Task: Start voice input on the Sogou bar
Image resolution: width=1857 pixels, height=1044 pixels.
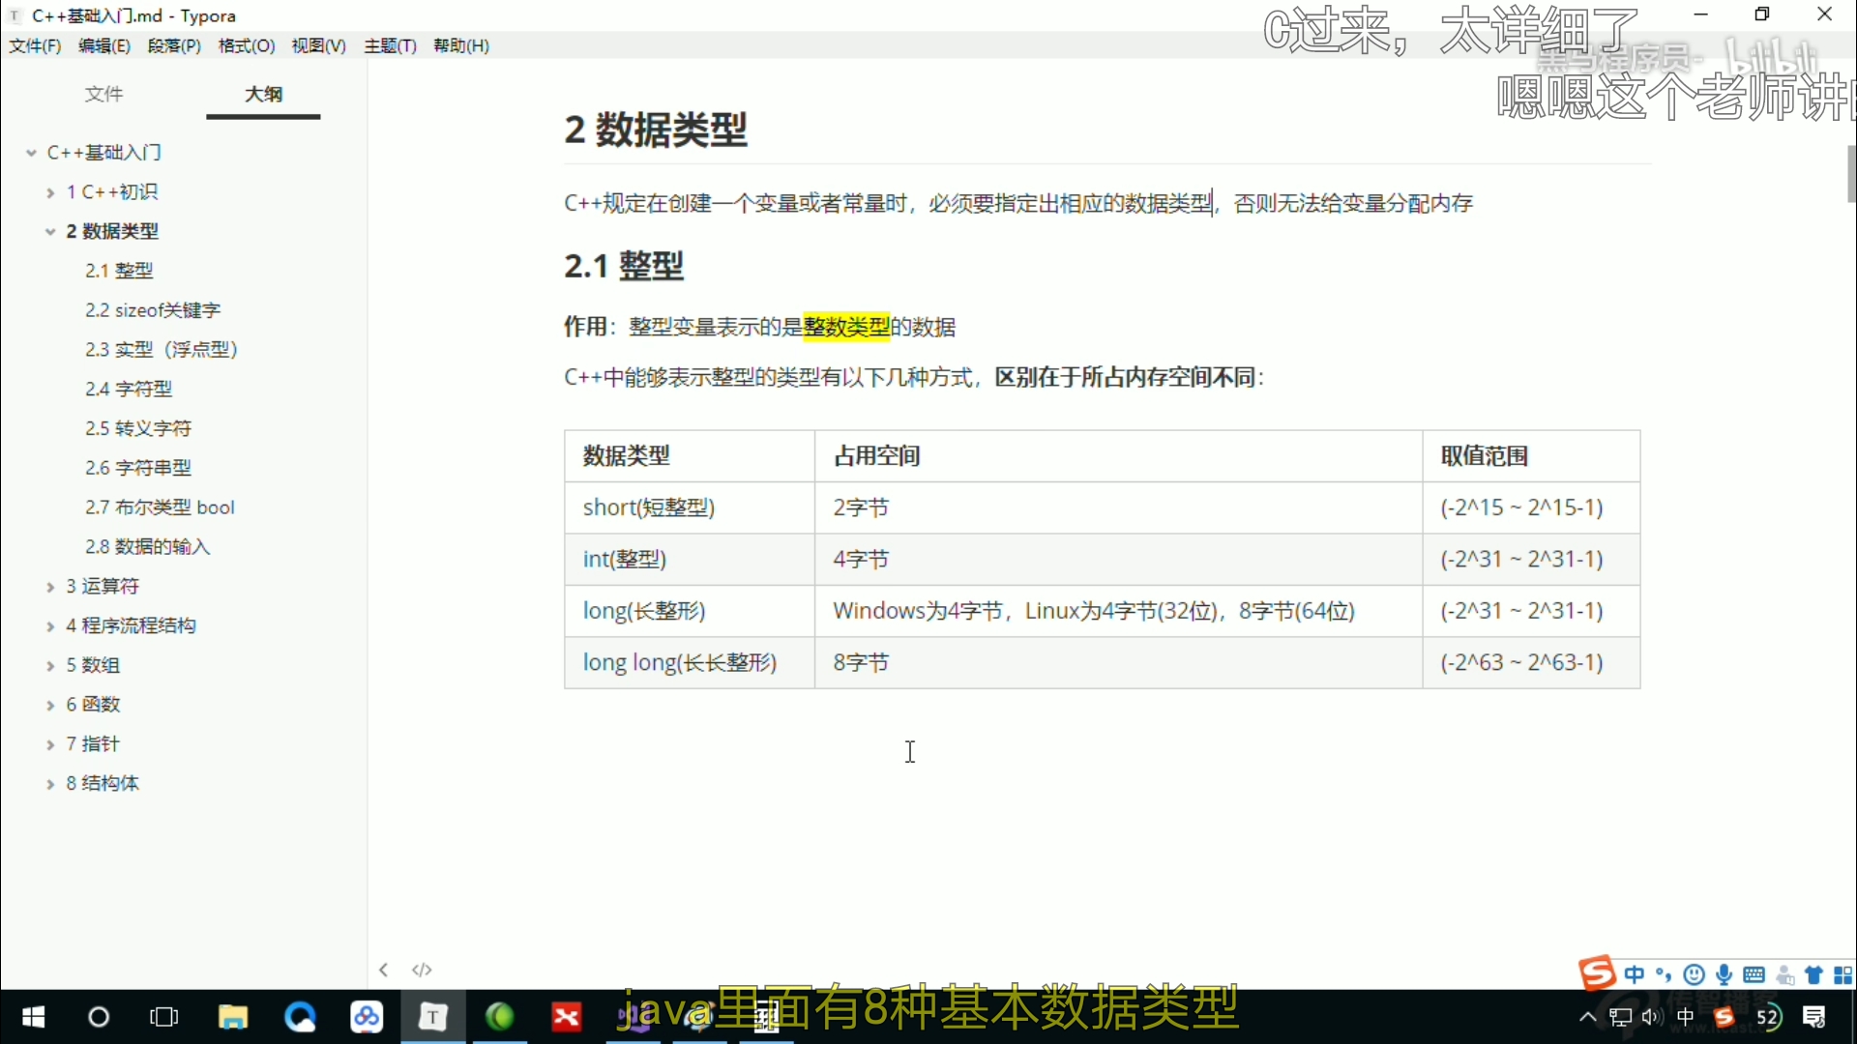Action: 1724,974
